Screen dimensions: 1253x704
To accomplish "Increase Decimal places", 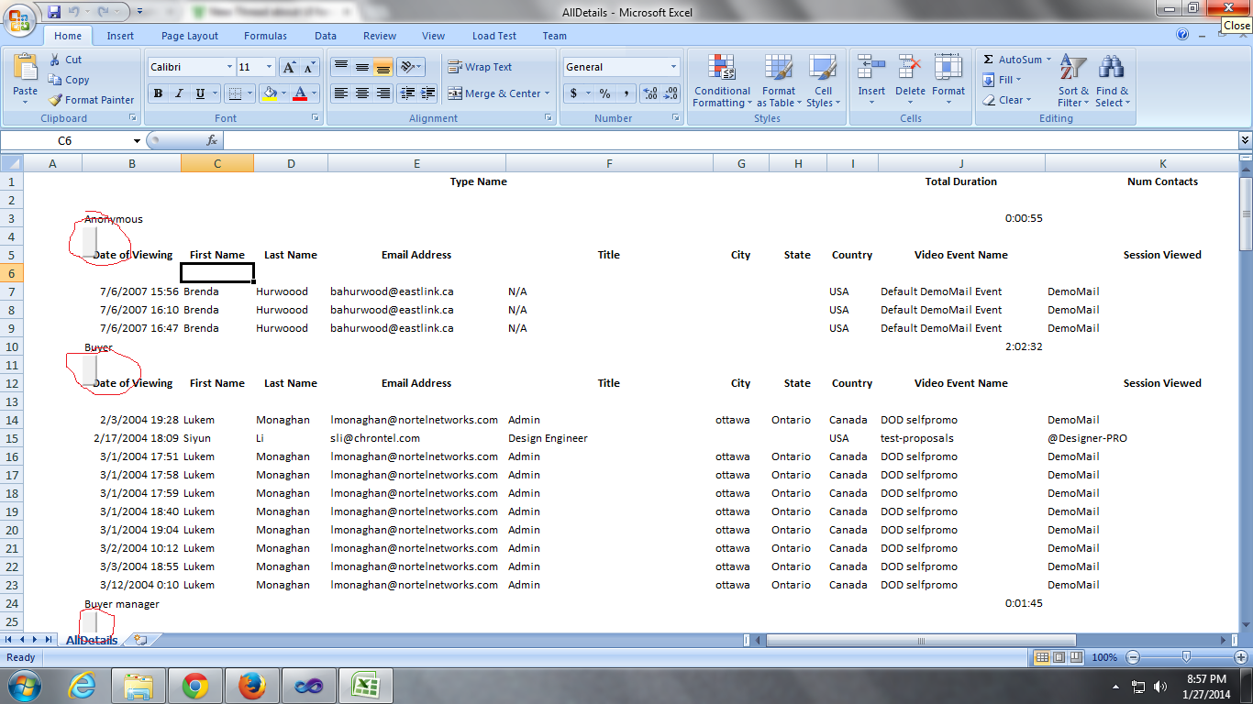I will tap(650, 93).
